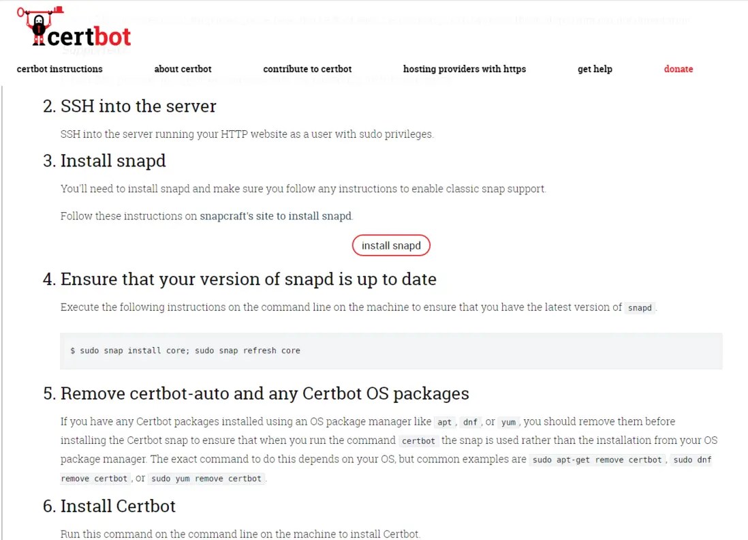Select the about certbot navigation item
The image size is (748, 540).
tap(183, 69)
